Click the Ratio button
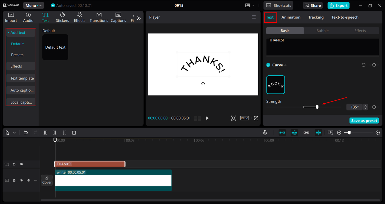This screenshot has width=385, height=204. tap(245, 118)
